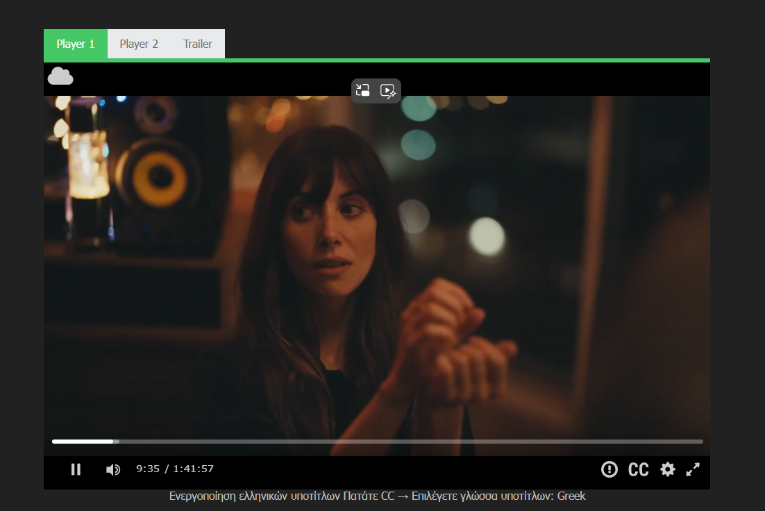Image resolution: width=765 pixels, height=511 pixels.
Task: Open the Trailer tab
Action: pyautogui.click(x=198, y=44)
